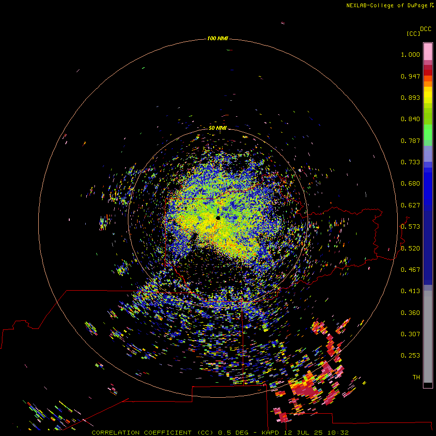Viewport: 436px width, 436px height.
Task: Pick the periwinkle band on color bar
Action: (428, 154)
